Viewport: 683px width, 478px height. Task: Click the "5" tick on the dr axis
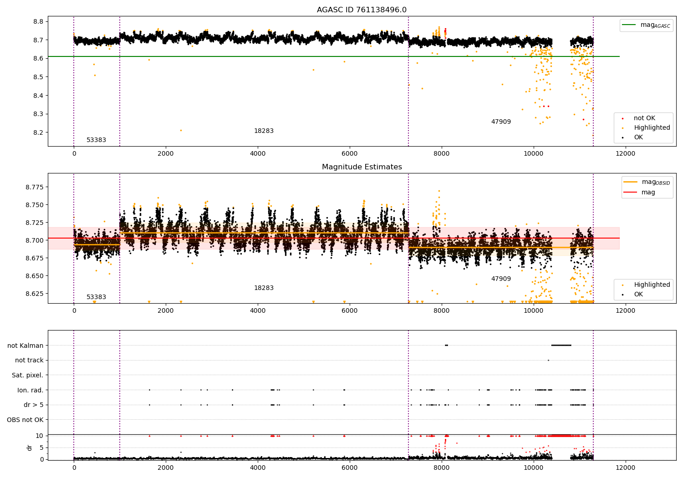coord(41,448)
